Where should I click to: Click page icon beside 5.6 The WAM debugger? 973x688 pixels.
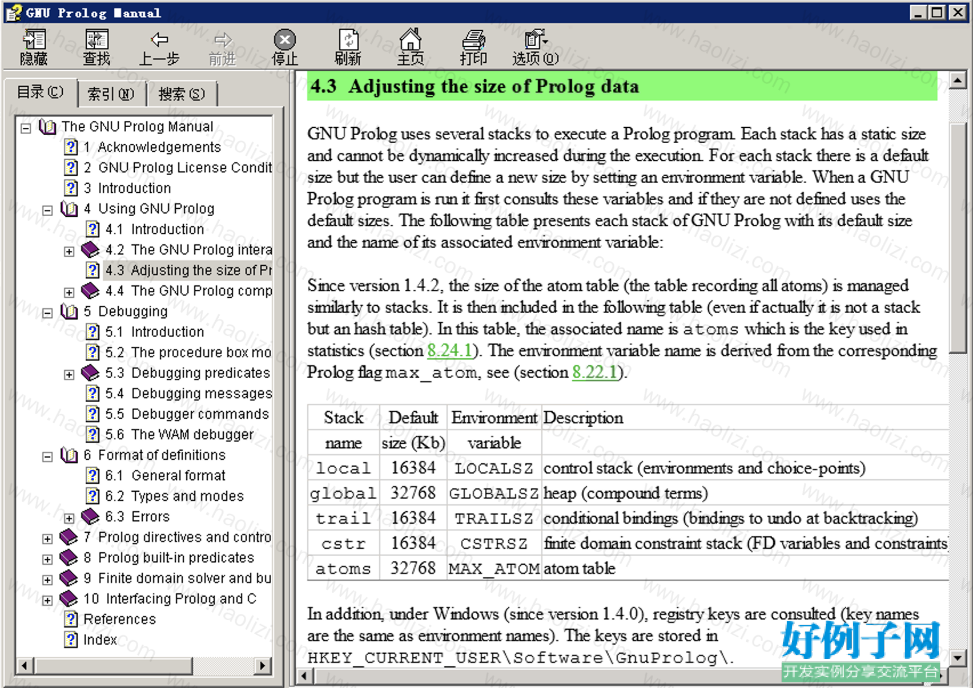[x=93, y=434]
